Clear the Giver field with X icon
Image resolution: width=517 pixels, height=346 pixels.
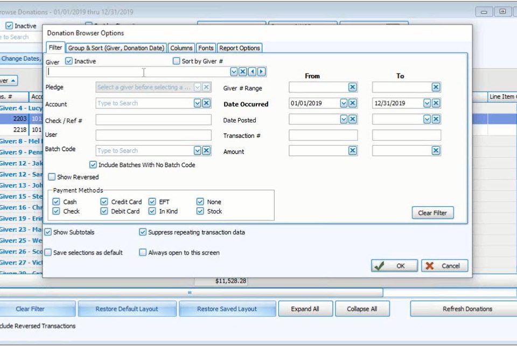243,72
